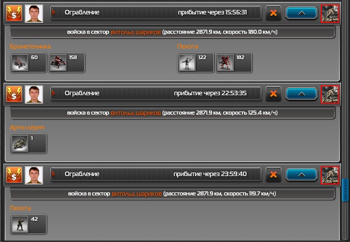The image size is (350, 242).
Task: Open commander portrait in 15:56:31 row
Action: (34, 13)
